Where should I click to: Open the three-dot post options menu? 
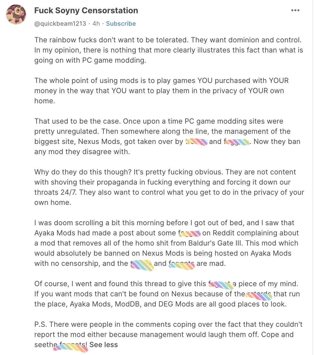(x=295, y=10)
